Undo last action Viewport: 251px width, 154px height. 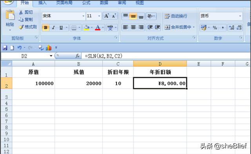click(x=19, y=48)
